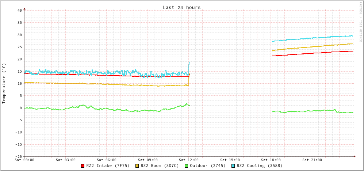The width and height of the screenshot is (364, 171).
Task: Select the RZ2 Room (3D7C) legend label
Action: point(160,166)
